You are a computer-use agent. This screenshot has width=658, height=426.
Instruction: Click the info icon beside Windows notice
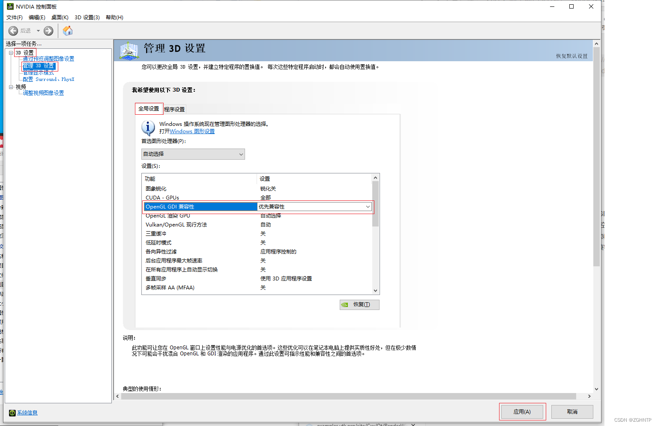pyautogui.click(x=148, y=128)
